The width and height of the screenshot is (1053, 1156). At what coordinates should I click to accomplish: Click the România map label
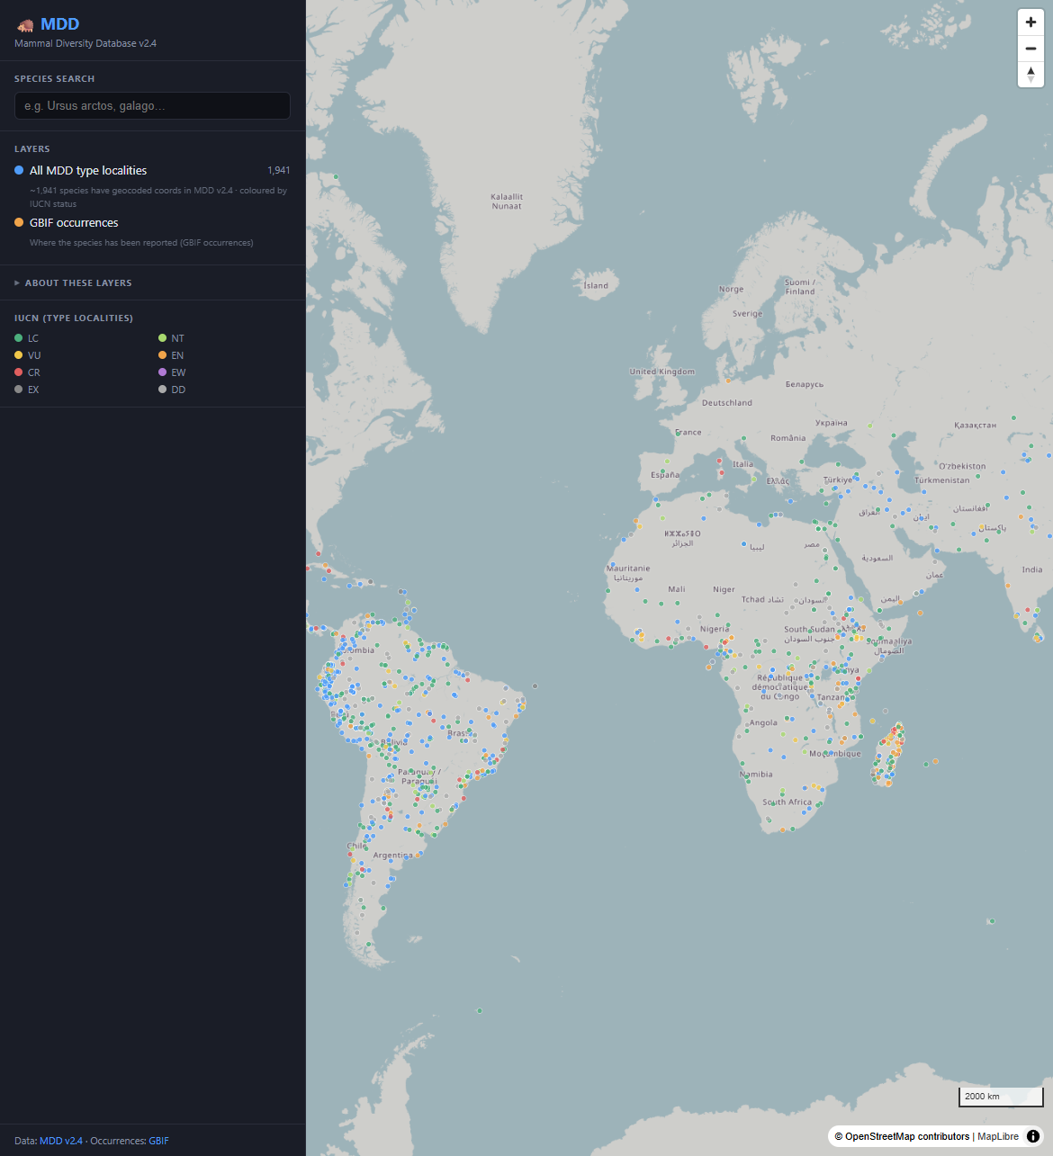(788, 438)
